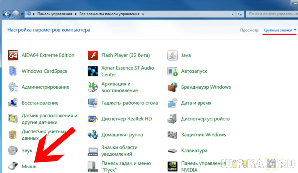Open the Домашняя группа link

122,135
